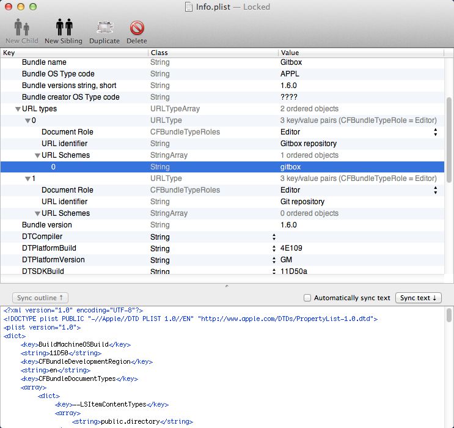Select the Bundle version row
This screenshot has width=454, height=428.
222,225
